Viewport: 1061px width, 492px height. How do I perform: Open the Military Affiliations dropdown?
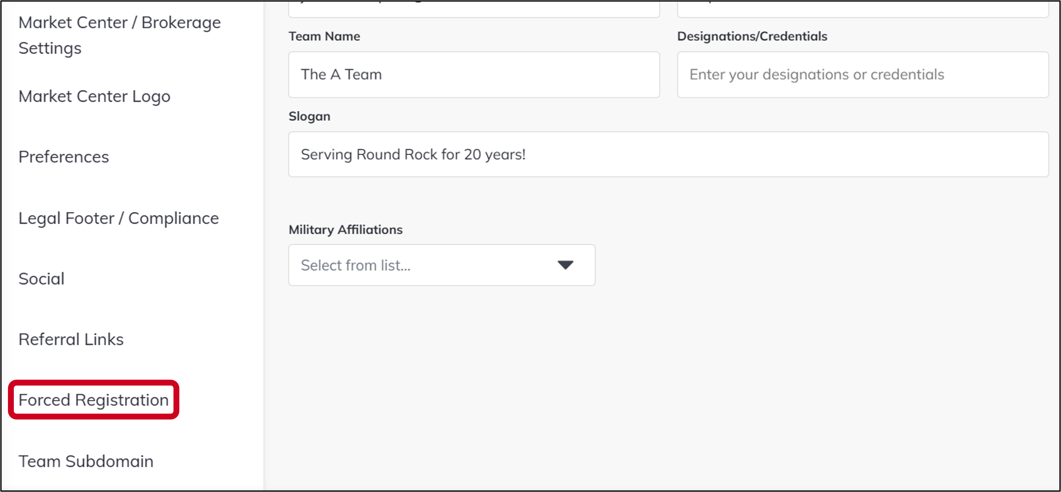point(442,265)
